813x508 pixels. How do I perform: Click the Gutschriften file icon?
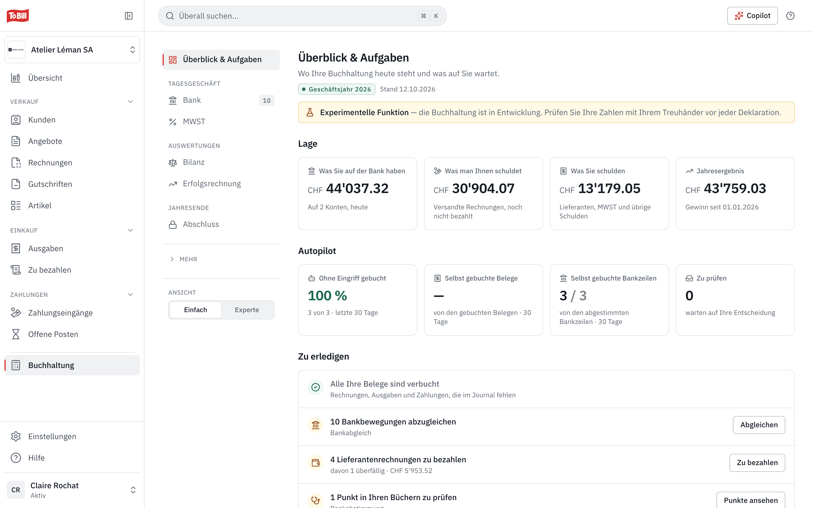(x=16, y=184)
